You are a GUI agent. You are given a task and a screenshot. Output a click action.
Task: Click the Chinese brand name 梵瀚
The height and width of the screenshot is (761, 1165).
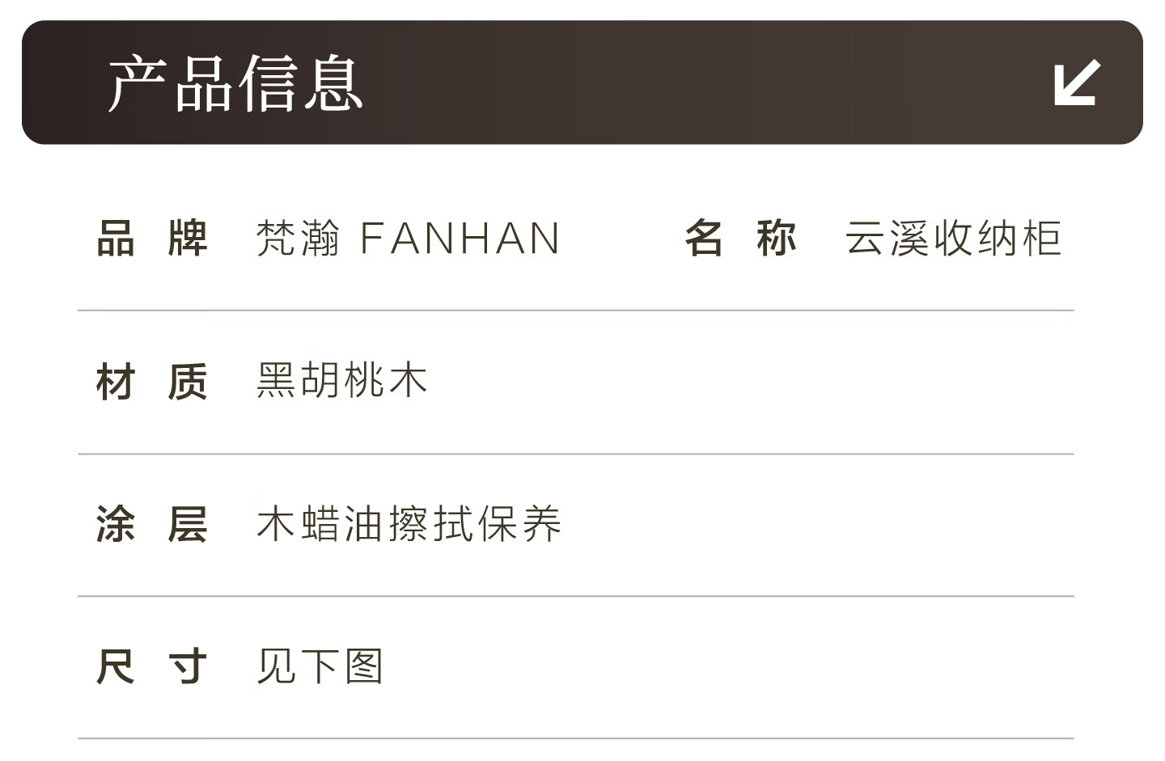(298, 239)
